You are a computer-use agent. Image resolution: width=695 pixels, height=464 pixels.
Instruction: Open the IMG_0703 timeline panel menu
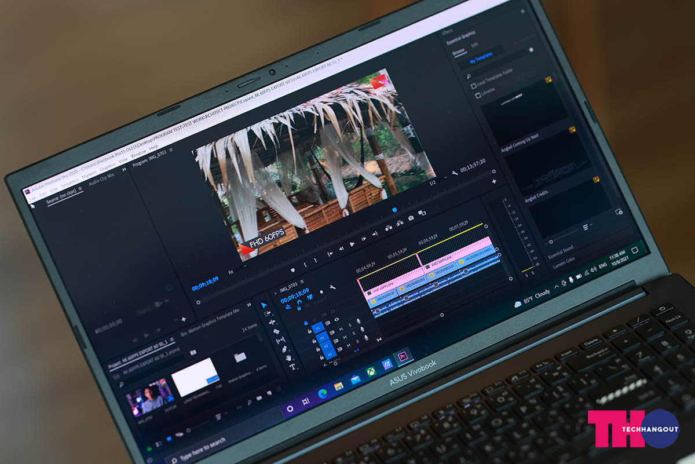tap(302, 282)
